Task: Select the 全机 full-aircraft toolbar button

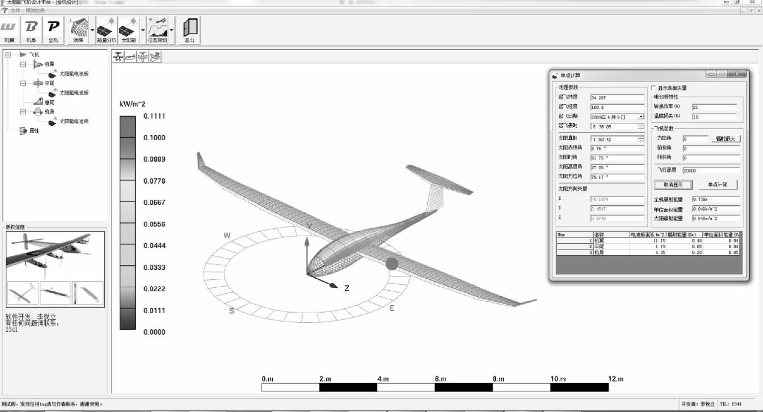Action: click(x=53, y=30)
